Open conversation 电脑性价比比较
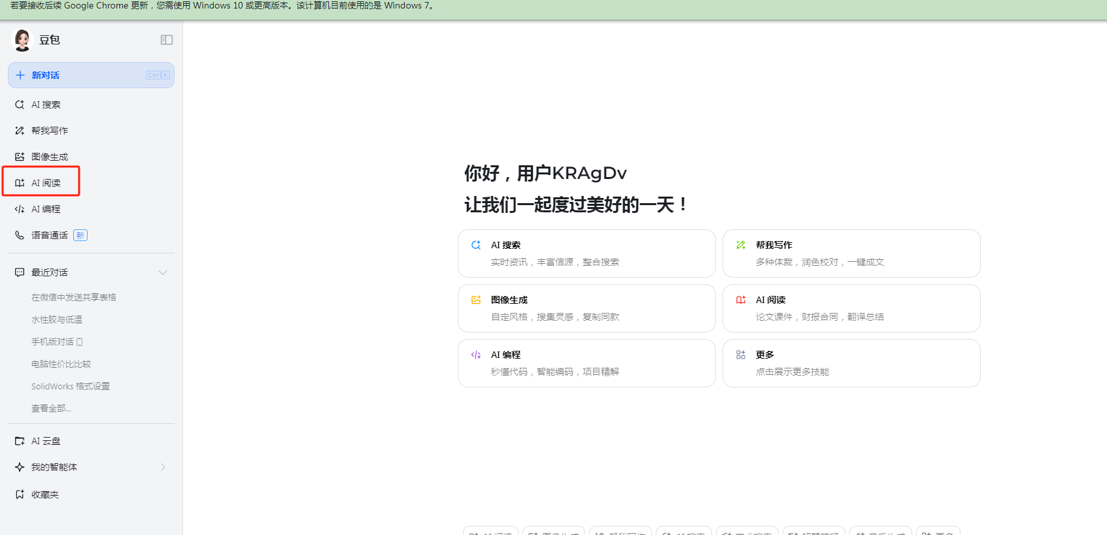The height and width of the screenshot is (535, 1107). 61,364
